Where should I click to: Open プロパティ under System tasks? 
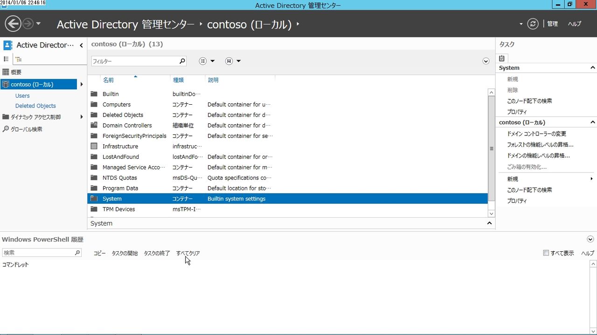[x=517, y=112]
